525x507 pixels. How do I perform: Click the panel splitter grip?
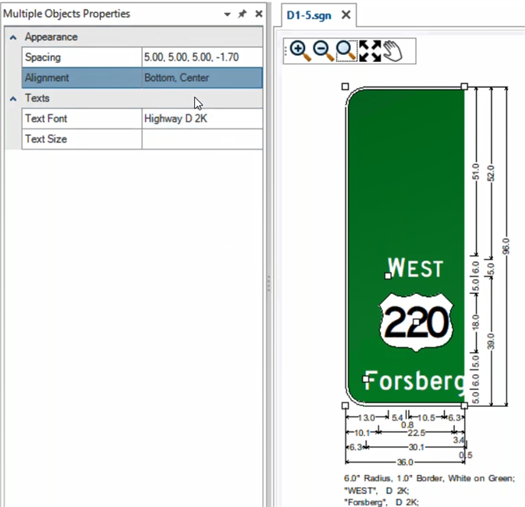click(268, 283)
